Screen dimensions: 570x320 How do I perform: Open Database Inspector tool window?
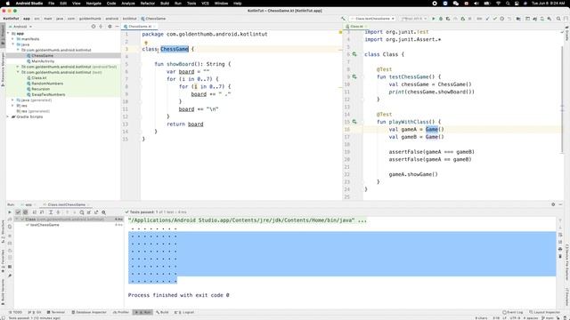[x=89, y=312]
